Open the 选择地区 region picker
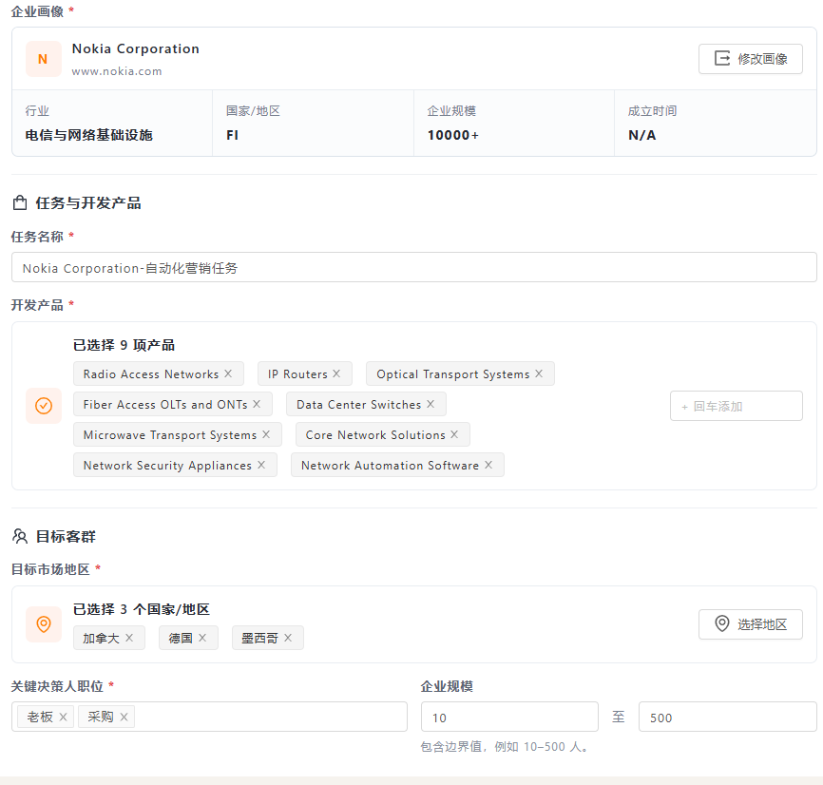The width and height of the screenshot is (823, 785). click(x=750, y=623)
